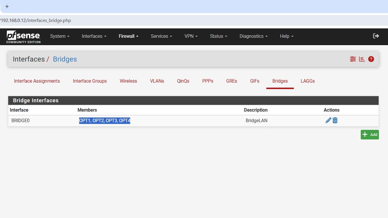The image size is (388, 218).
Task: Click the Members column header
Action: click(x=87, y=110)
